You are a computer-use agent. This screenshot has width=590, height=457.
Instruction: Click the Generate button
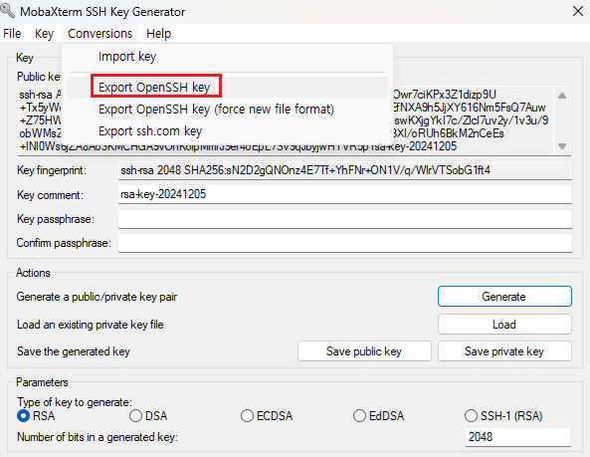[x=504, y=297]
